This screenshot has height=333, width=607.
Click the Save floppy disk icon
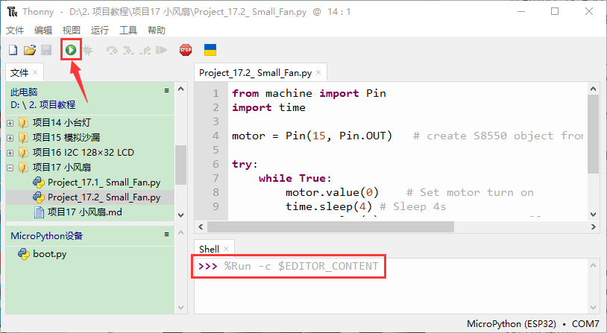(46, 50)
